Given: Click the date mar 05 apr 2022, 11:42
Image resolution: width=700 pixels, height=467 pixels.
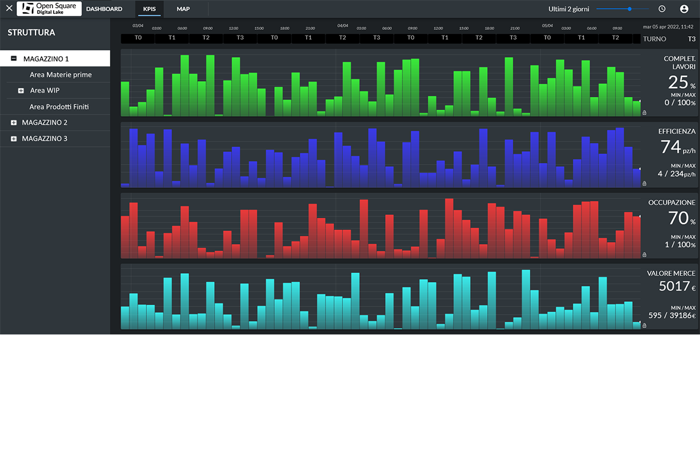Looking at the screenshot, I should pos(668,26).
